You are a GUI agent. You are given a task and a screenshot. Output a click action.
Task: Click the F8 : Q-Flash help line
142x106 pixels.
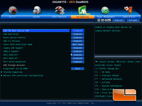[x=102, y=82]
